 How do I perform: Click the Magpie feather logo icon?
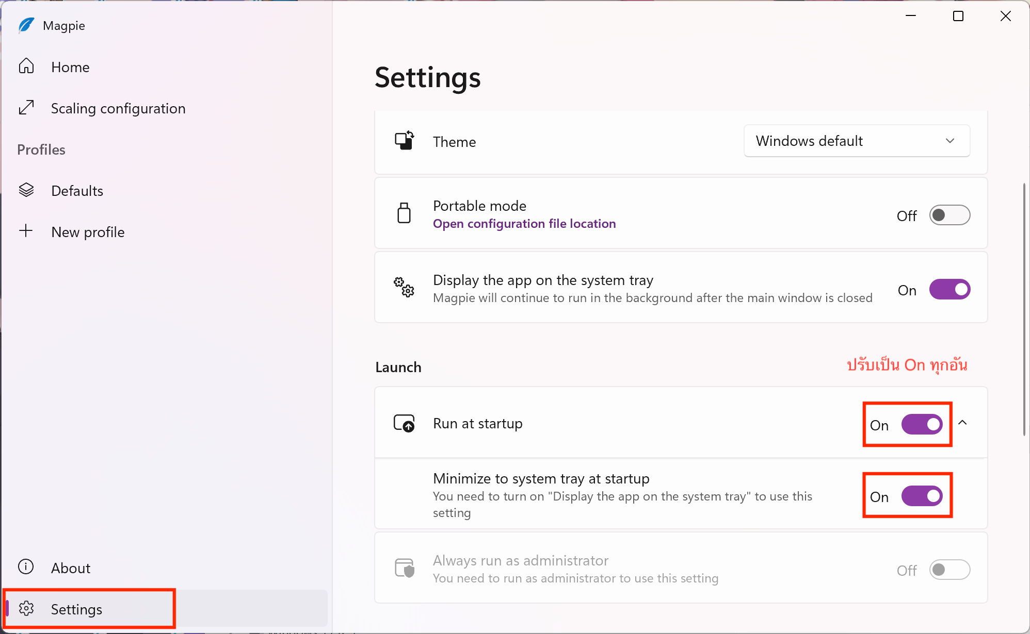[26, 25]
